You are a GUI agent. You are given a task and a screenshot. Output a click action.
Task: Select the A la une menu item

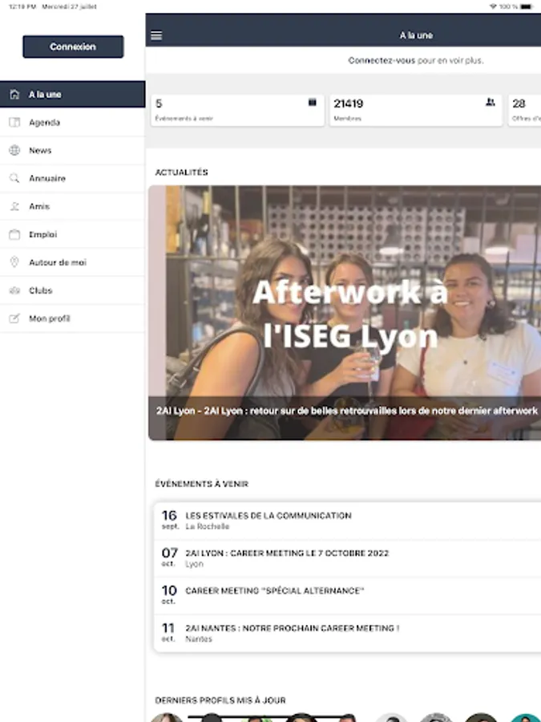73,95
